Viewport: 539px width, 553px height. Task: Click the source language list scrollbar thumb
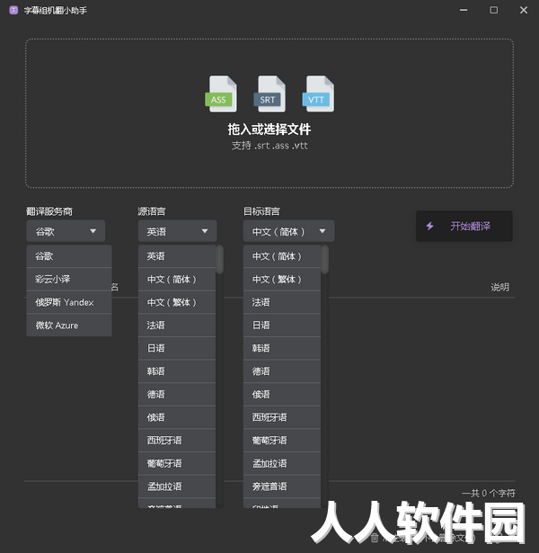[219, 259]
